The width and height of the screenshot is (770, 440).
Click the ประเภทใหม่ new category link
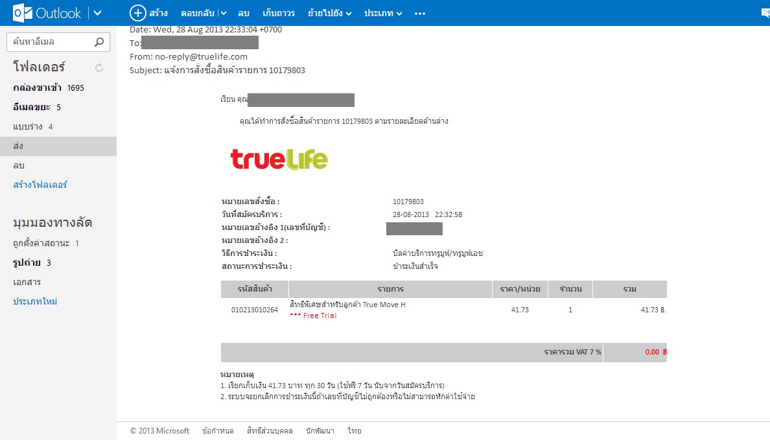[35, 301]
